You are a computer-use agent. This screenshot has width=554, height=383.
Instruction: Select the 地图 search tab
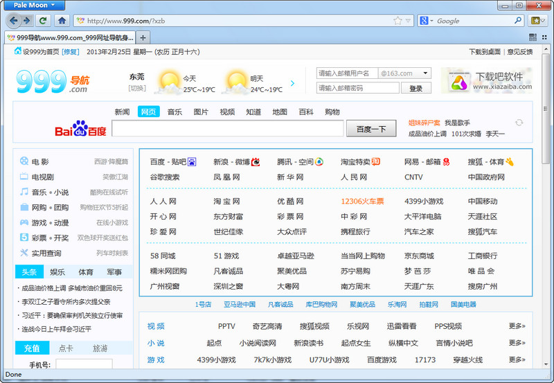pyautogui.click(x=280, y=112)
